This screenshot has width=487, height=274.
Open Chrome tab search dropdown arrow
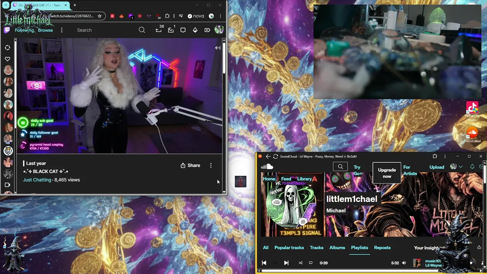pyautogui.click(x=6, y=5)
